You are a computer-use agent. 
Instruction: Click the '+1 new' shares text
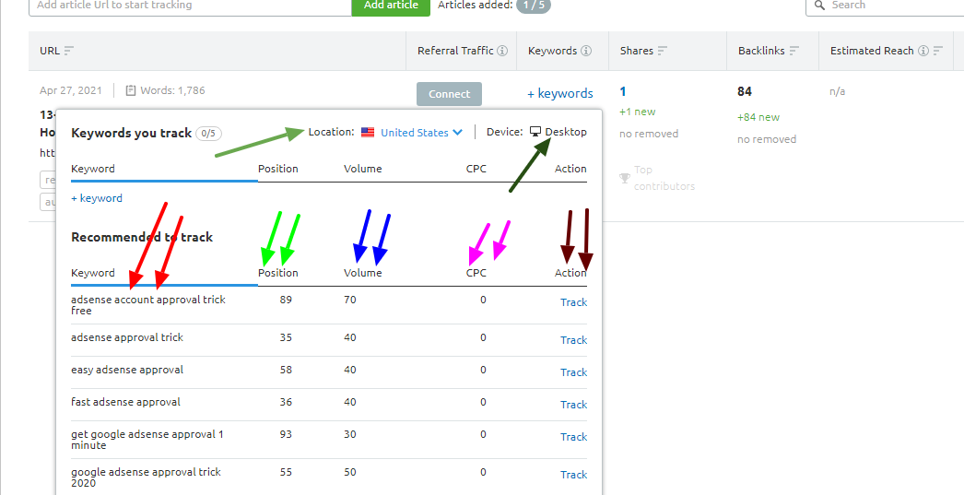pyautogui.click(x=638, y=112)
